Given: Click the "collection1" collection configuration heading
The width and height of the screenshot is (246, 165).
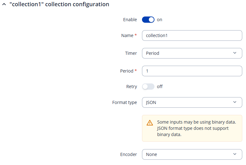Looking at the screenshot, I should tap(59, 5).
